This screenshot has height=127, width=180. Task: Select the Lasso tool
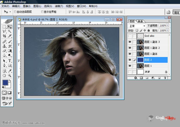tap(4, 31)
